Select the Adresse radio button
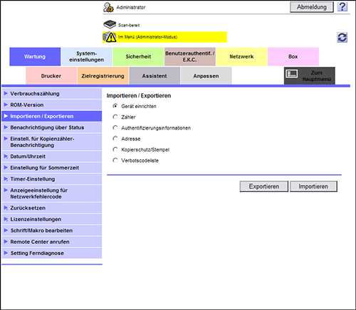 115,139
